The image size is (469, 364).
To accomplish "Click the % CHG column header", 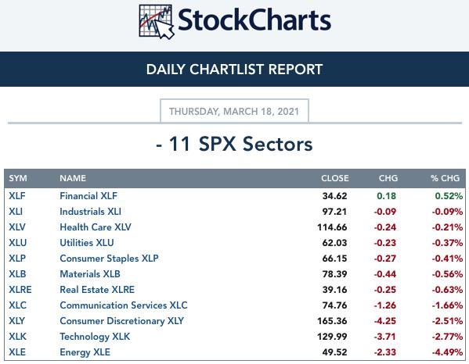I will (445, 178).
